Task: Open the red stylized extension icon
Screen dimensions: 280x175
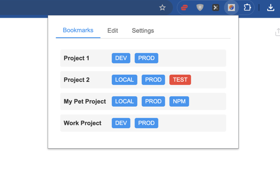Action: (x=184, y=7)
